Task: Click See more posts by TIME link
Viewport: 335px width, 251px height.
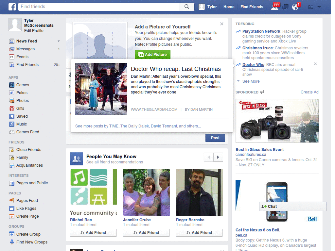Action: [138, 126]
